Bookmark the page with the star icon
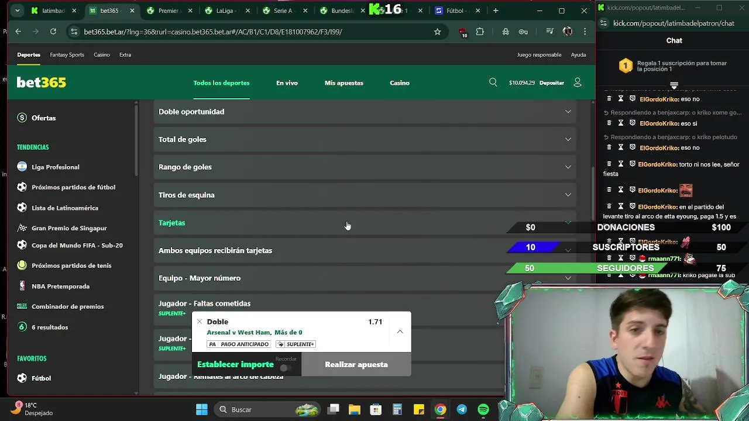Image resolution: width=749 pixels, height=421 pixels. coord(437,32)
